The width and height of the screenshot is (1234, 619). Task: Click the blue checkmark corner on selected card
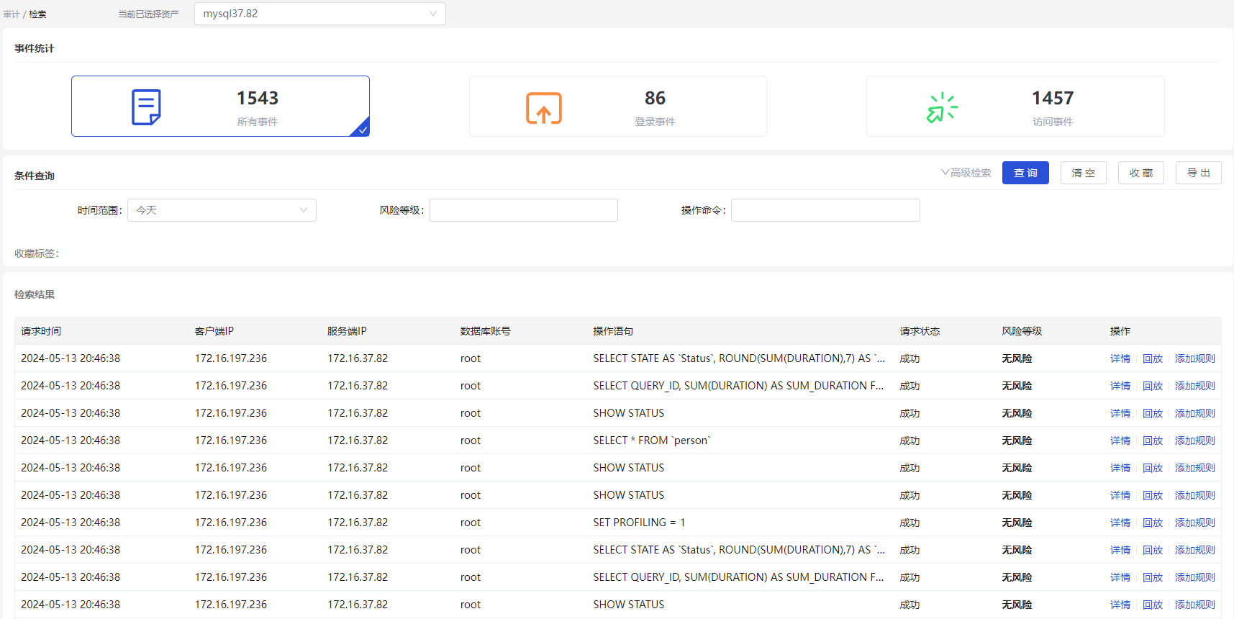point(363,130)
